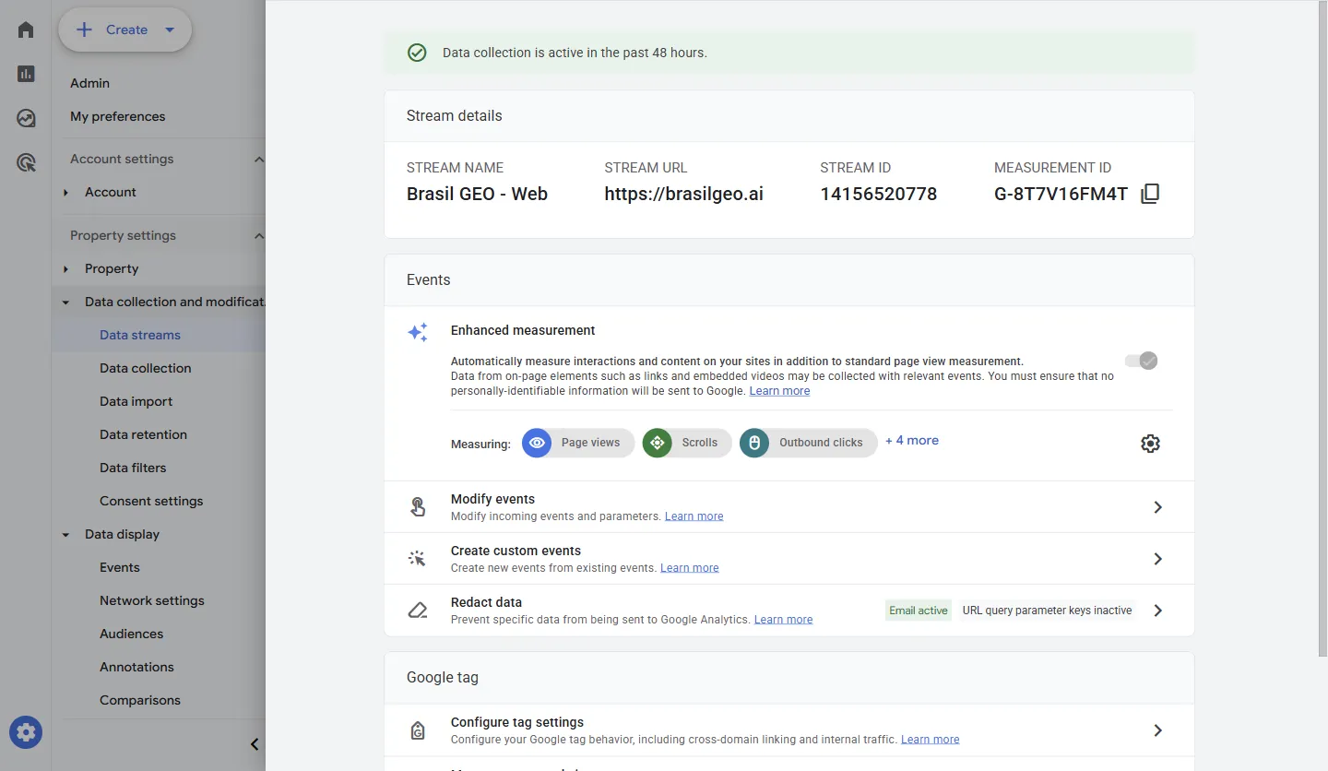Open the Redact data row chevron
The width and height of the screenshot is (1328, 771).
pos(1157,611)
